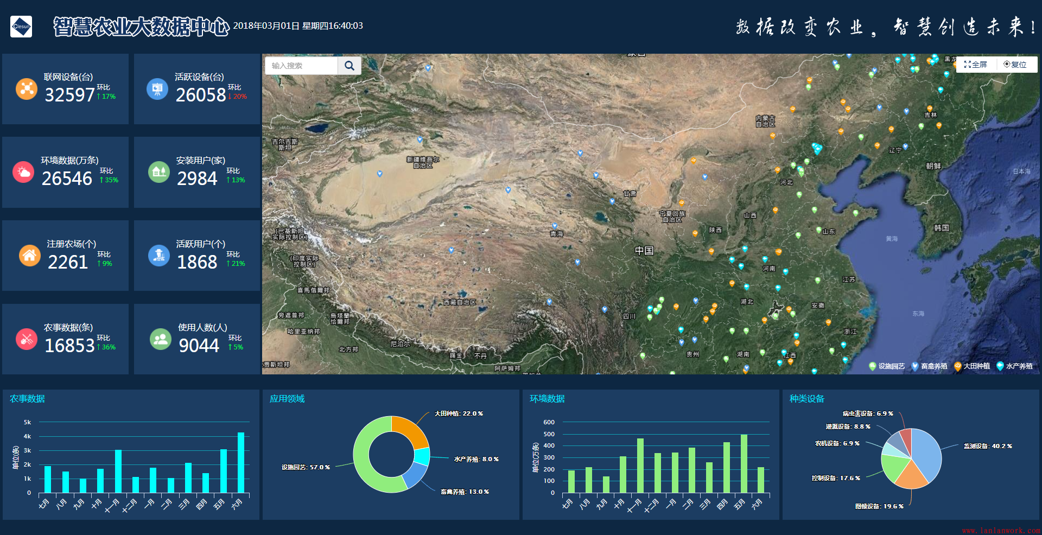Click the orange 联网设备 network icon
The width and height of the screenshot is (1042, 535).
click(27, 88)
